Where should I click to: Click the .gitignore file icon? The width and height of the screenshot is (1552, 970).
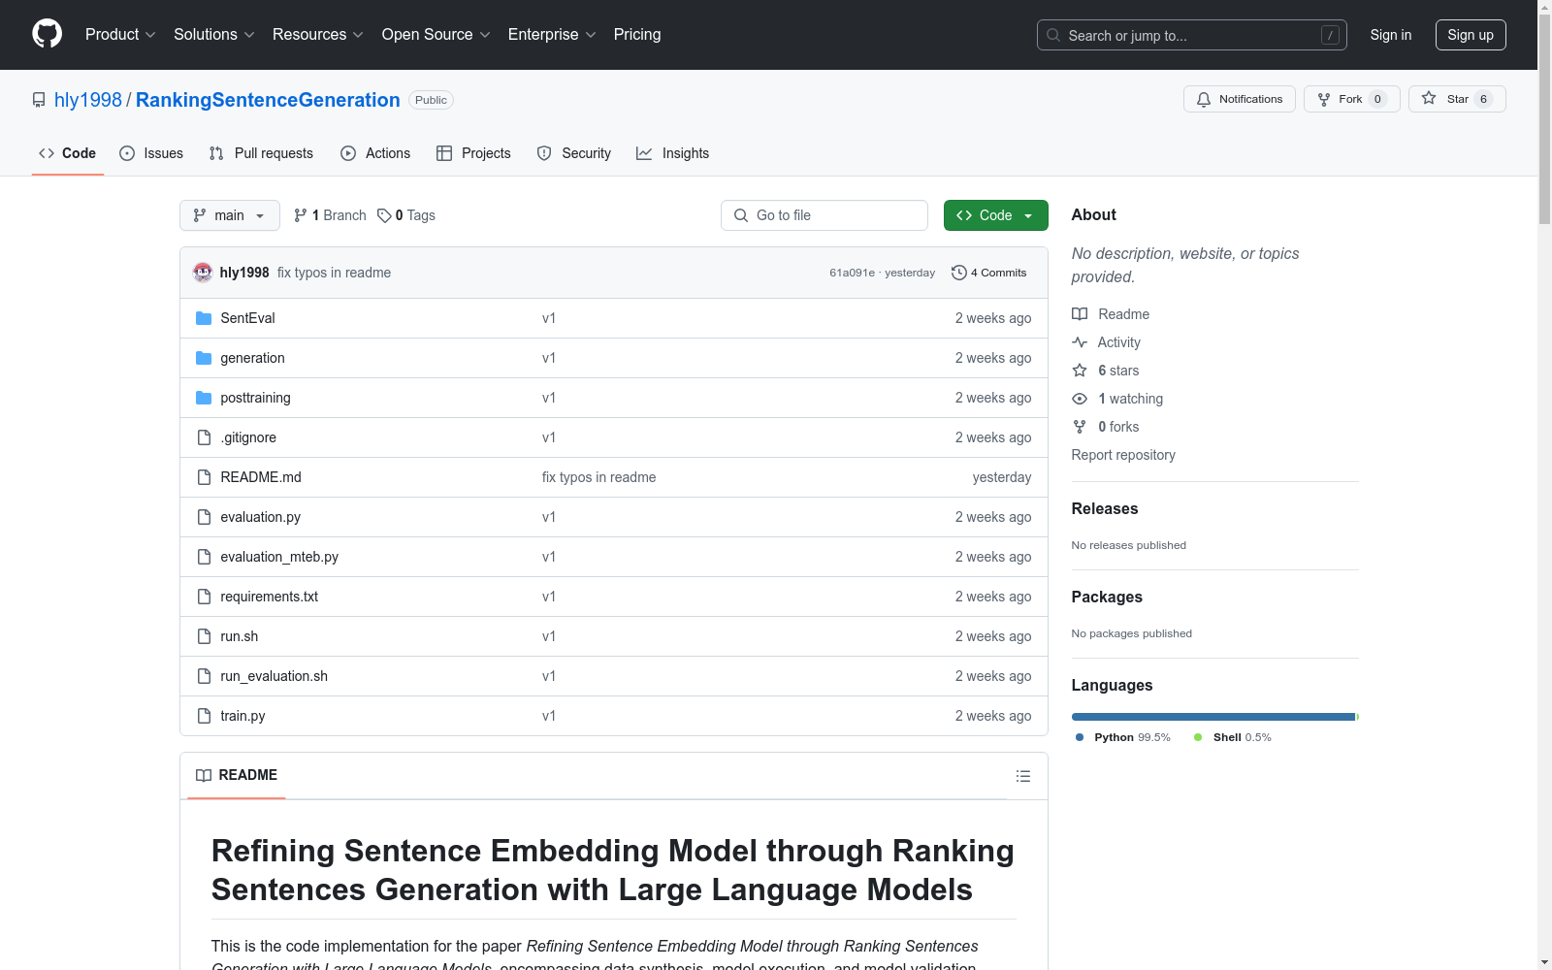coord(204,437)
